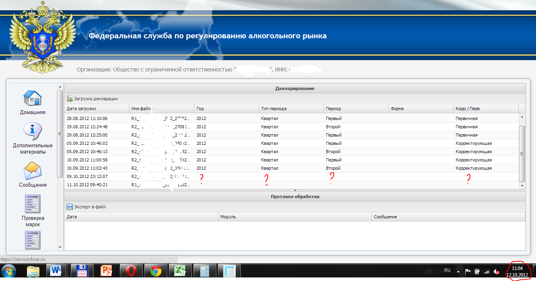The width and height of the screenshot is (536, 281).
Task: Show hidden tray icons arrow
Action: pos(458,272)
